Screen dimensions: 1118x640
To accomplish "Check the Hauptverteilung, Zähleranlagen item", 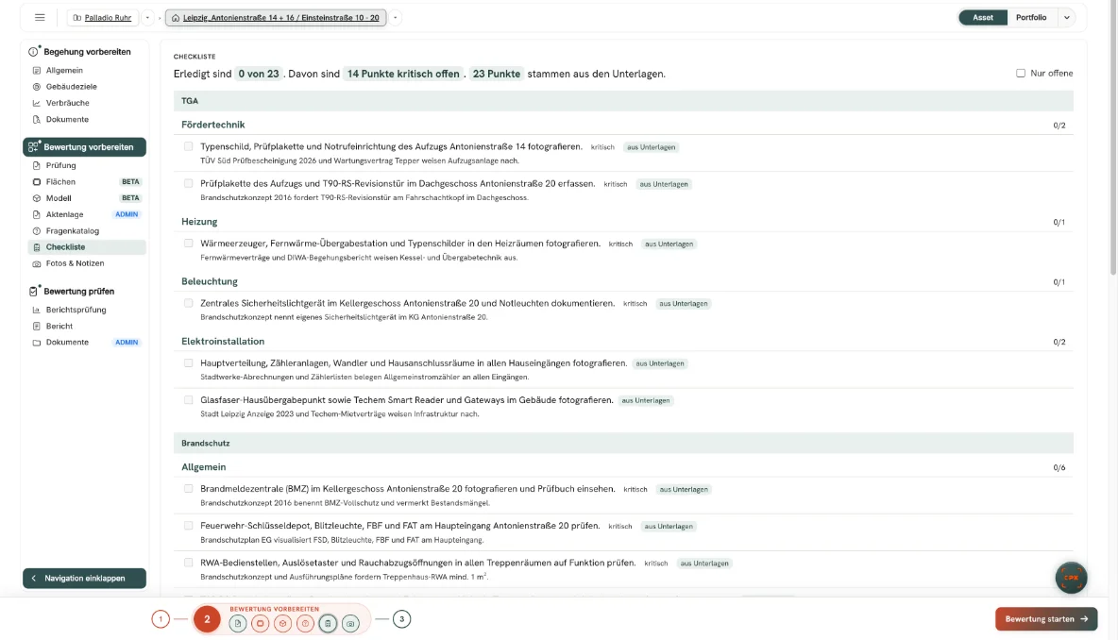I will pyautogui.click(x=188, y=363).
